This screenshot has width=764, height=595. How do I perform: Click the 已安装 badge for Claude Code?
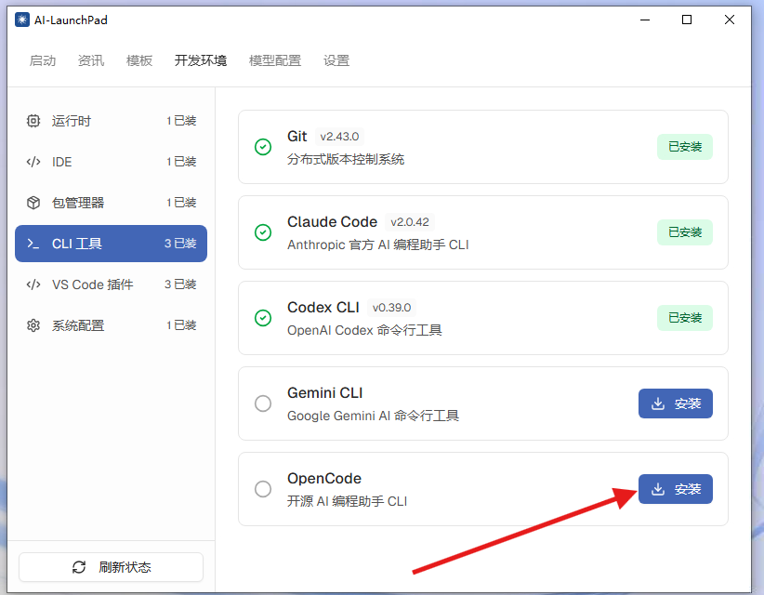[685, 232]
